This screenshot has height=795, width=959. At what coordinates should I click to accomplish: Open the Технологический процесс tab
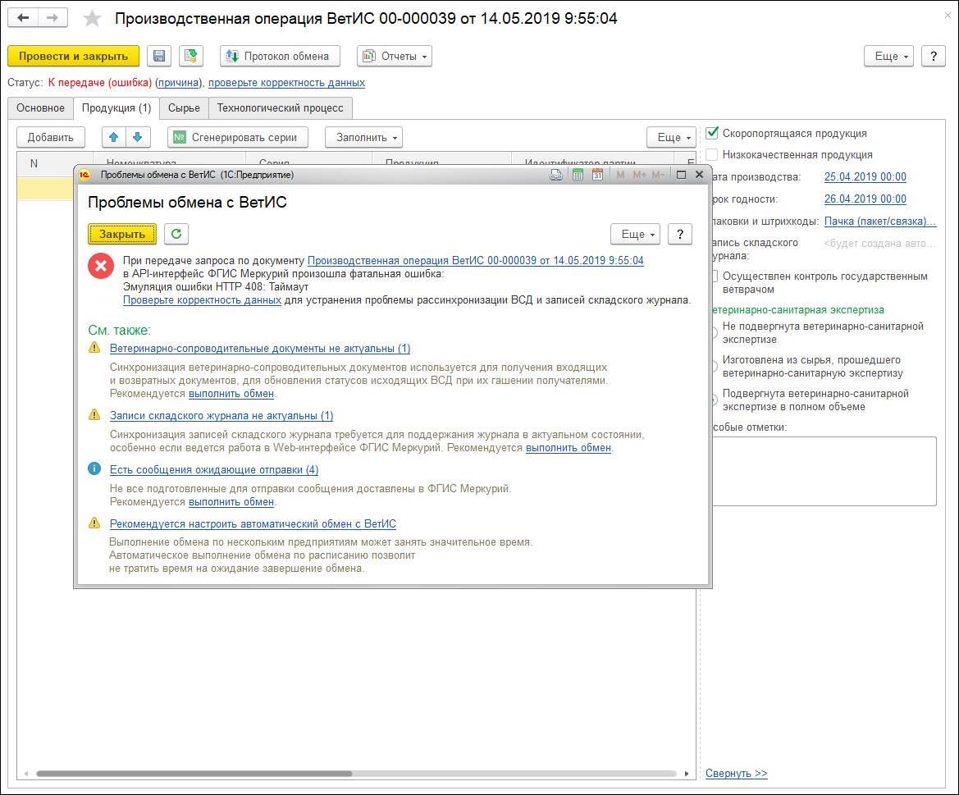(281, 108)
